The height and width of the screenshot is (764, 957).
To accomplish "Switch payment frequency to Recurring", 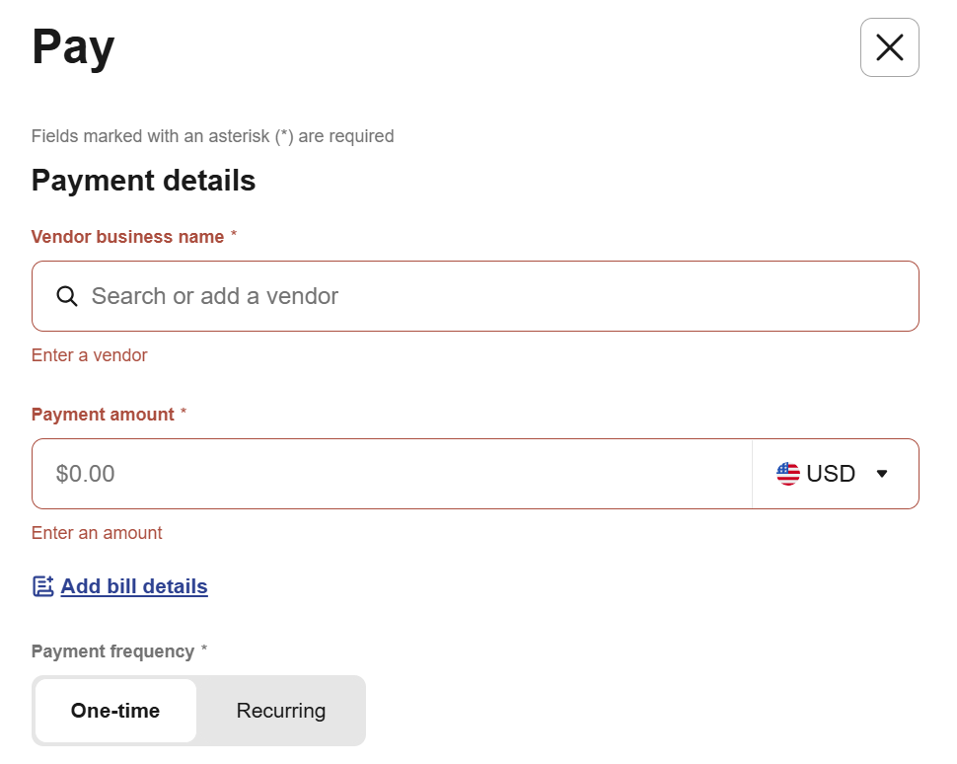I will coord(281,711).
